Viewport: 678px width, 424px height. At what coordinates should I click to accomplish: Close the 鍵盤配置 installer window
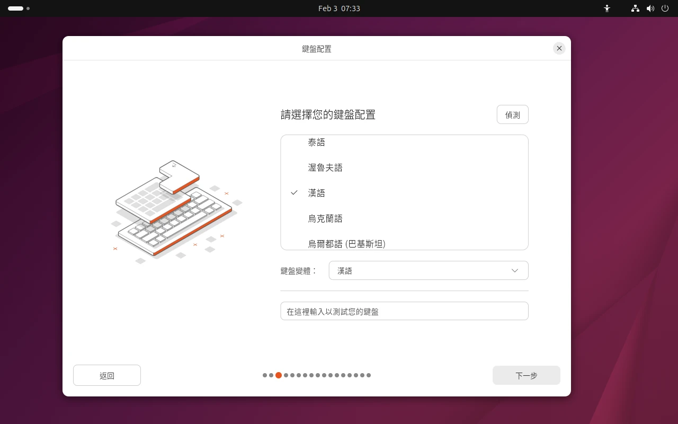coord(559,48)
